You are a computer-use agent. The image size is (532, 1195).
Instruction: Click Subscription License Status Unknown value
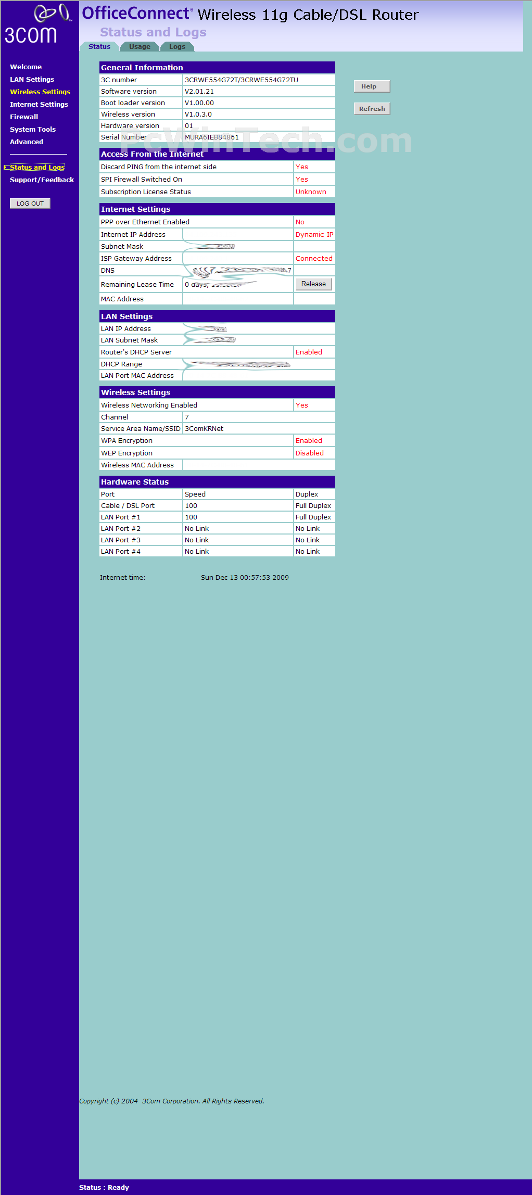coord(311,192)
